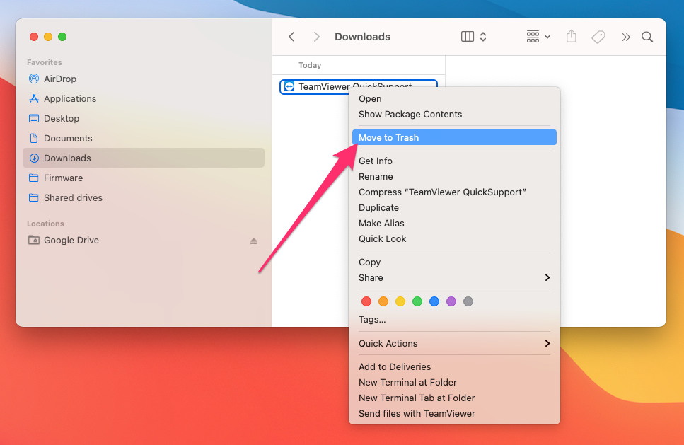684x445 pixels.
Task: Eject Google Drive
Action: pyautogui.click(x=253, y=241)
